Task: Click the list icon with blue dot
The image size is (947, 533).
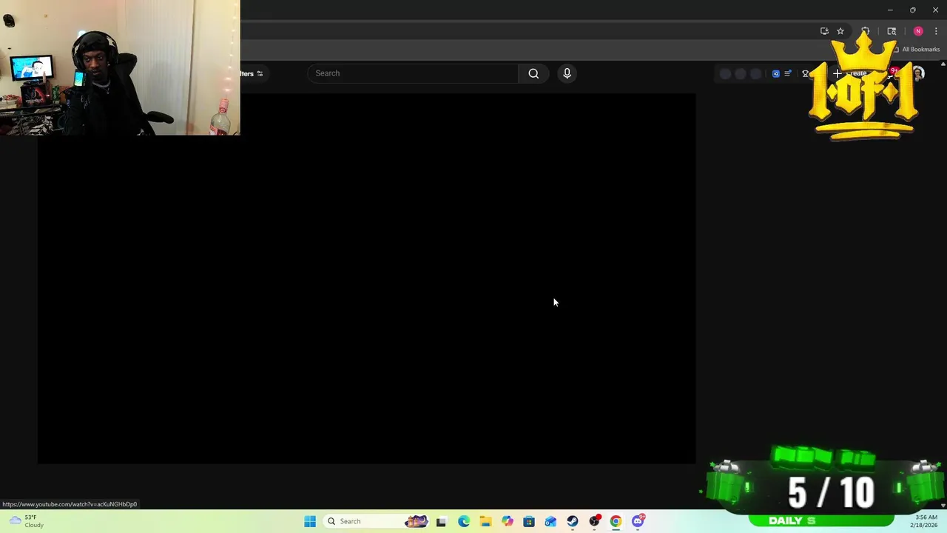Action: [x=788, y=73]
